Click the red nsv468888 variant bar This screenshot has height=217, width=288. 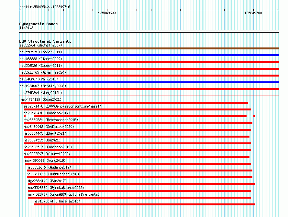(149, 62)
